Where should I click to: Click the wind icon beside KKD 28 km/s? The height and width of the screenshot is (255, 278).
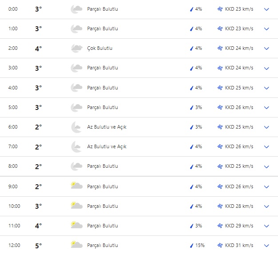(220, 206)
